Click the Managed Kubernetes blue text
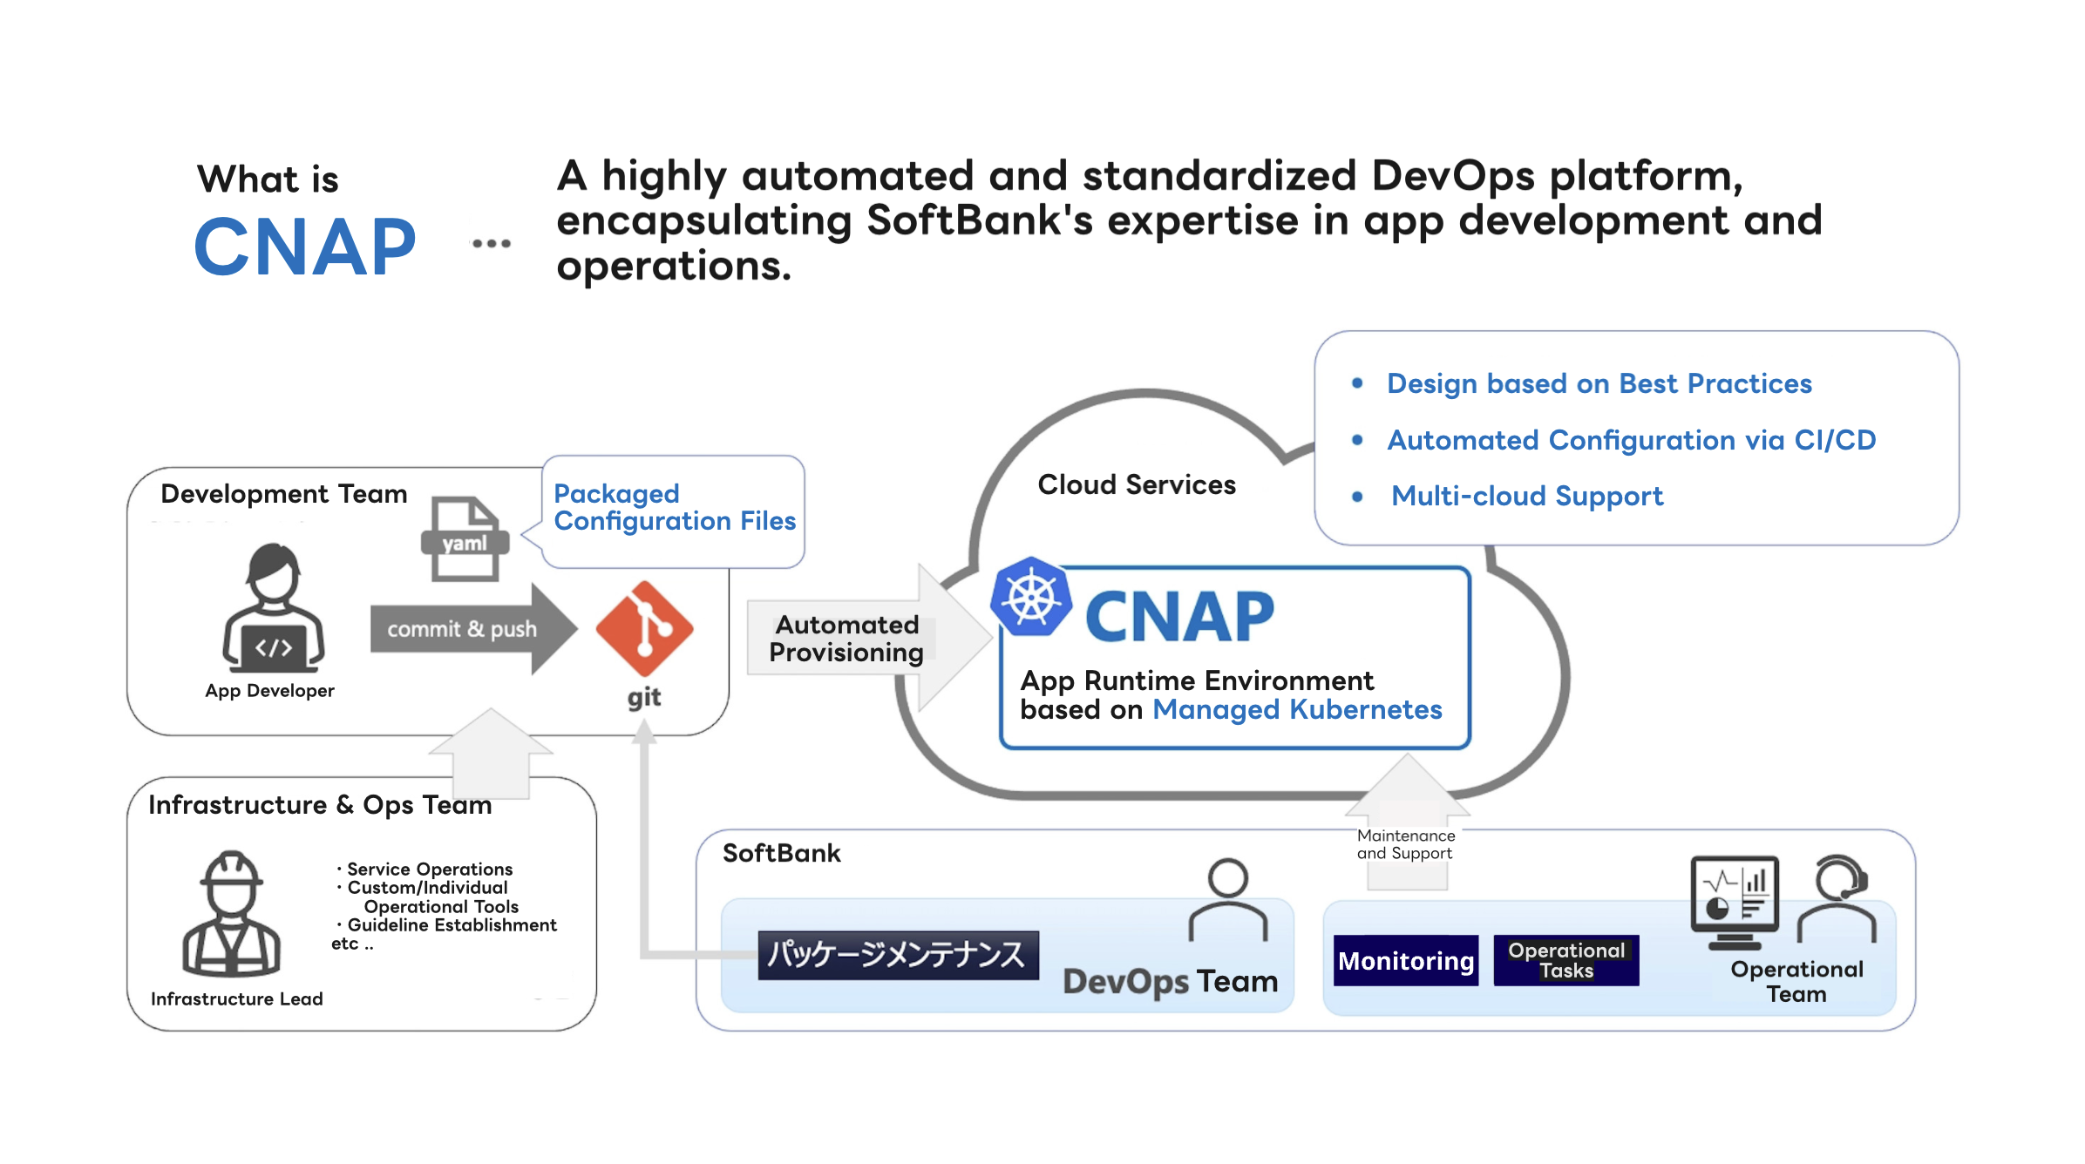This screenshot has height=1164, width=2085. 1296,710
